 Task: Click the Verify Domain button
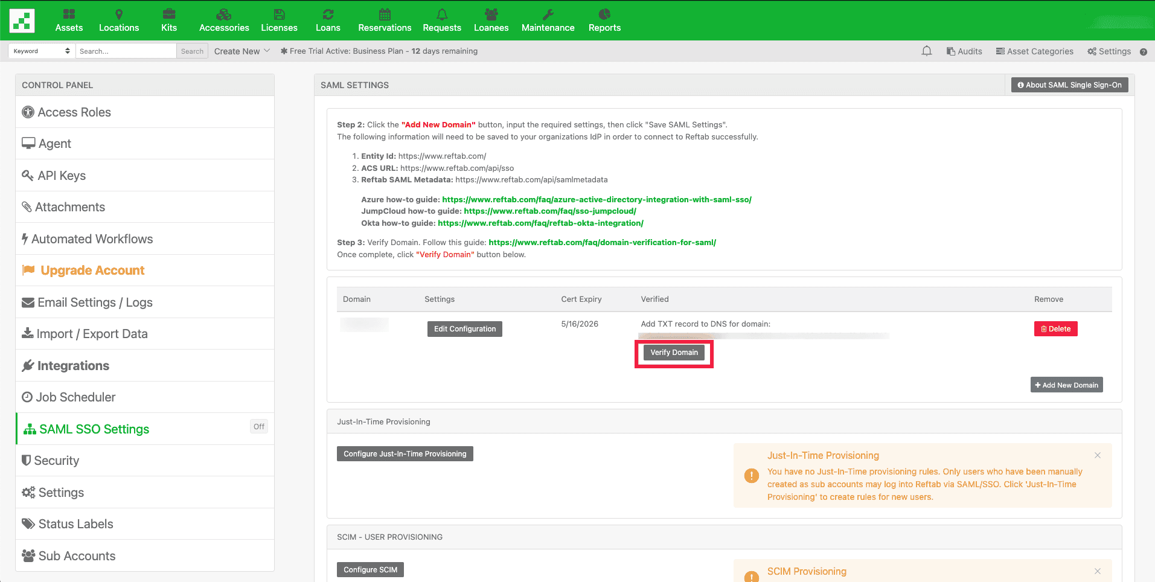(674, 353)
